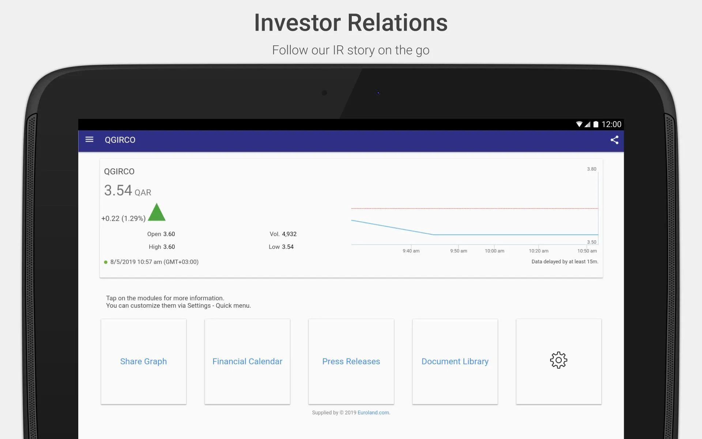Open the Financial Calendar module
The width and height of the screenshot is (702, 439).
pos(247,361)
